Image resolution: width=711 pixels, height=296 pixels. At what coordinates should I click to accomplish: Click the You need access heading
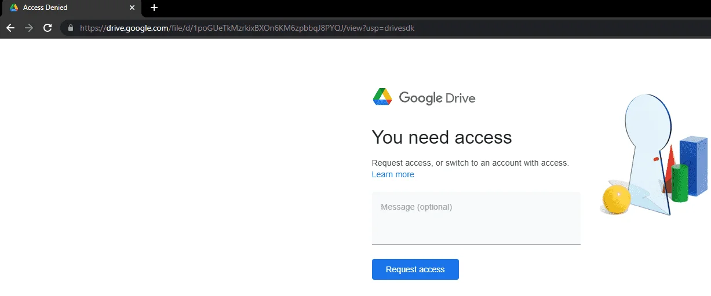coord(442,137)
